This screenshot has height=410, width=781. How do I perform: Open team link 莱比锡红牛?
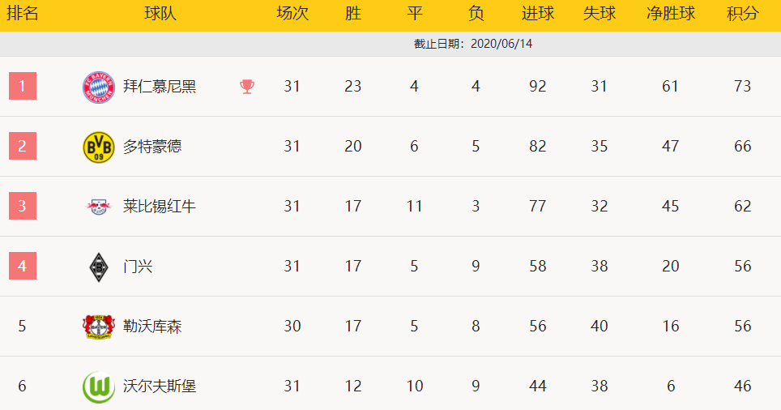tap(160, 207)
